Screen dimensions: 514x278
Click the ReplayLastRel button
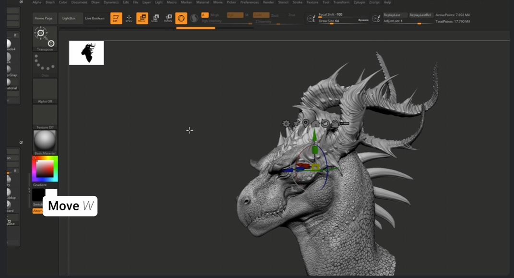[x=421, y=15]
